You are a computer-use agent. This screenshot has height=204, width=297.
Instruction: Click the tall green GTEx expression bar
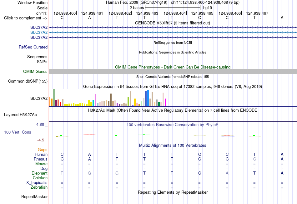(54, 97)
